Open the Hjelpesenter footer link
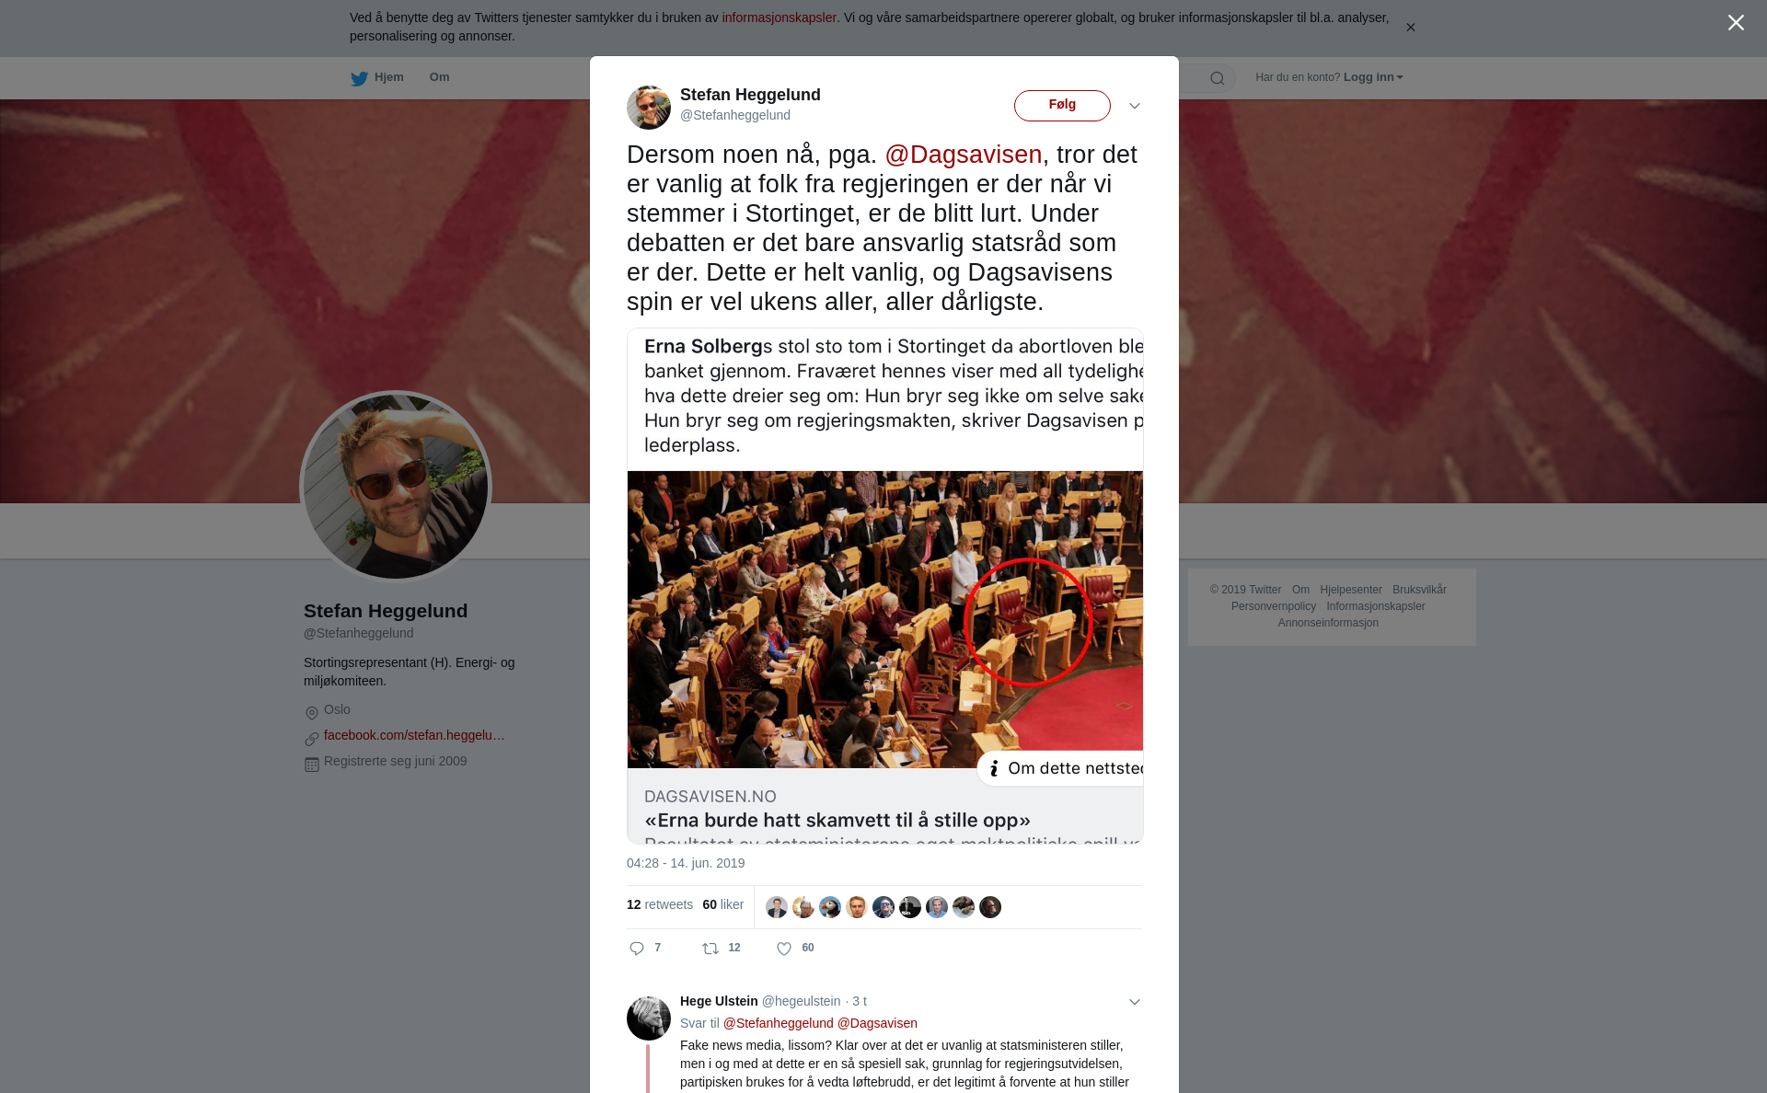Image resolution: width=1767 pixels, height=1093 pixels. 1350,590
